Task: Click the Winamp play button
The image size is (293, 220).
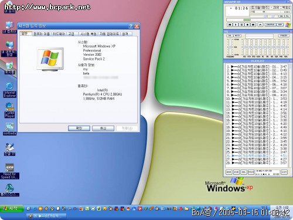Action: pyautogui.click(x=236, y=25)
